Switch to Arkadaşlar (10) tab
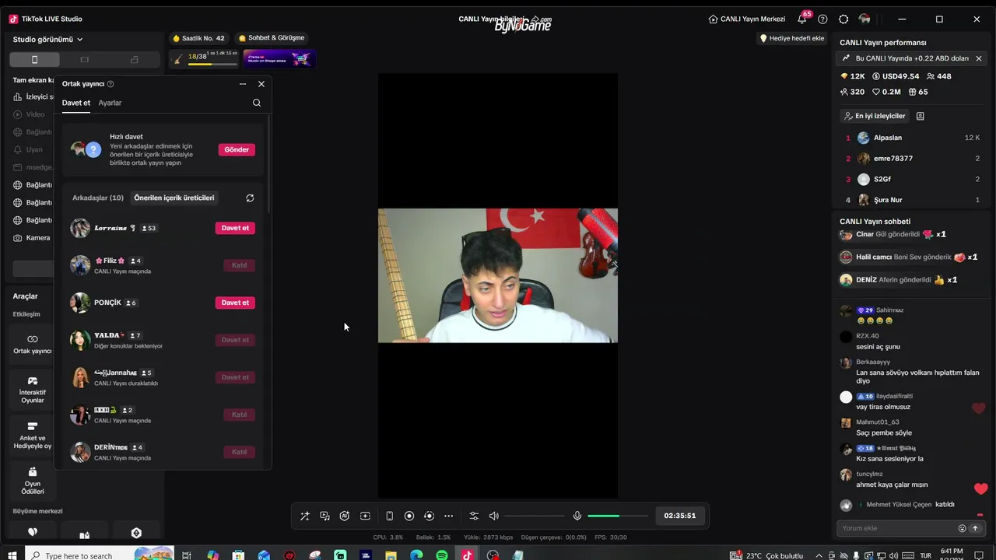Screen dimensions: 996x560 (98, 198)
